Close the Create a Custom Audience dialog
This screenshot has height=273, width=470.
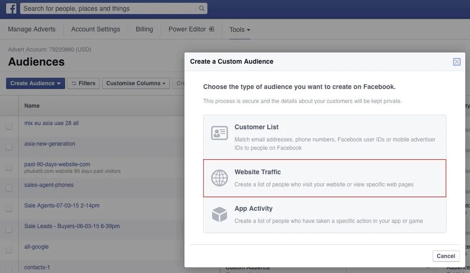click(x=456, y=62)
